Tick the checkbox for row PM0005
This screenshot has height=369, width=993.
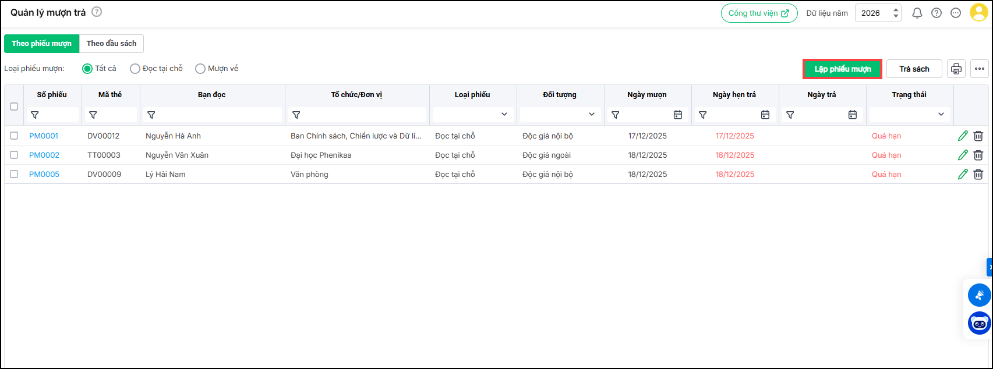point(14,174)
